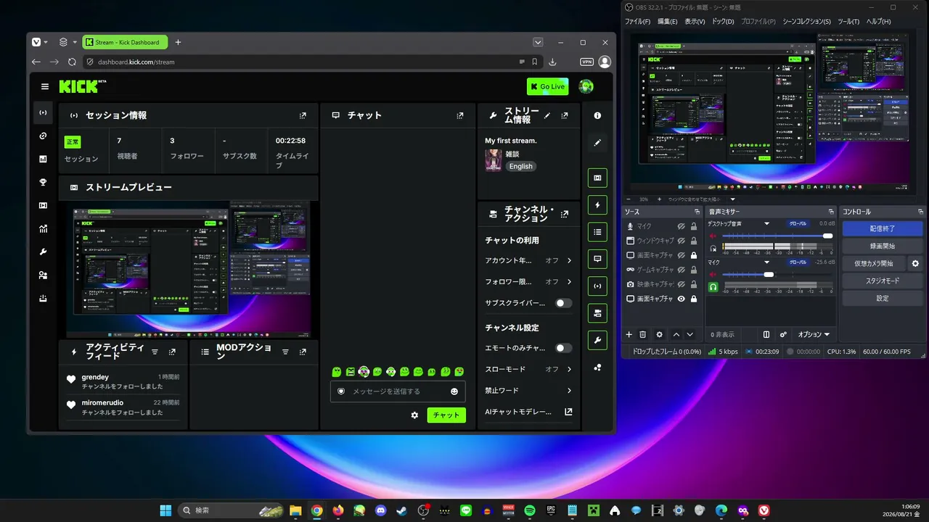Screen dimensions: 929x522
Task: Open AIチャットモデレーション external link
Action: pos(568,412)
